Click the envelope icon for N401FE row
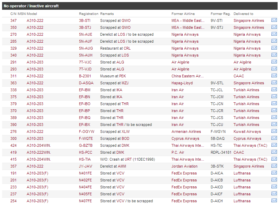This screenshot has width=279, height=204. (x=274, y=173)
